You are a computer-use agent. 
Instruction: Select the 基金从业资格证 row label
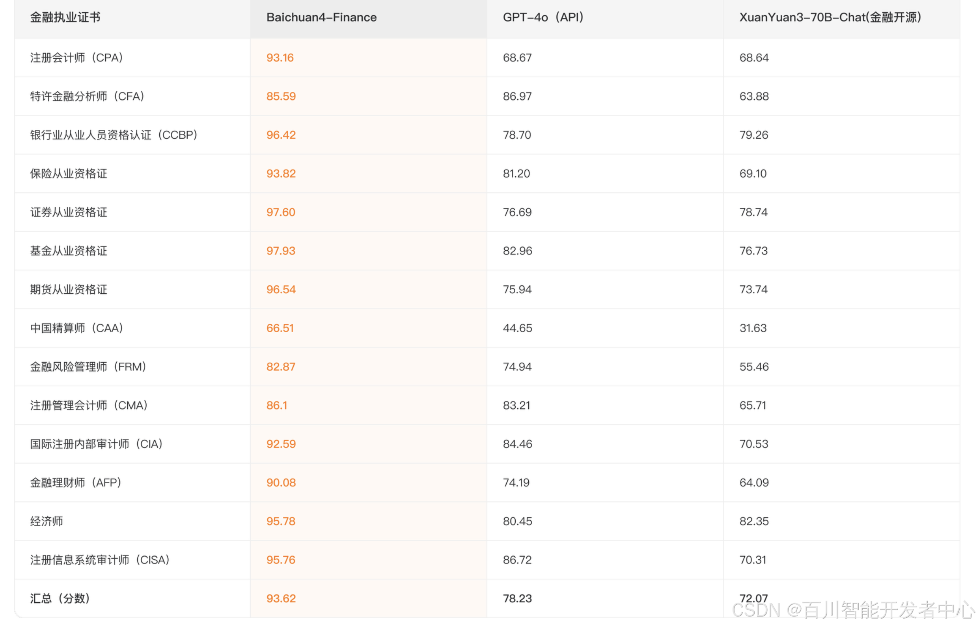(x=69, y=251)
